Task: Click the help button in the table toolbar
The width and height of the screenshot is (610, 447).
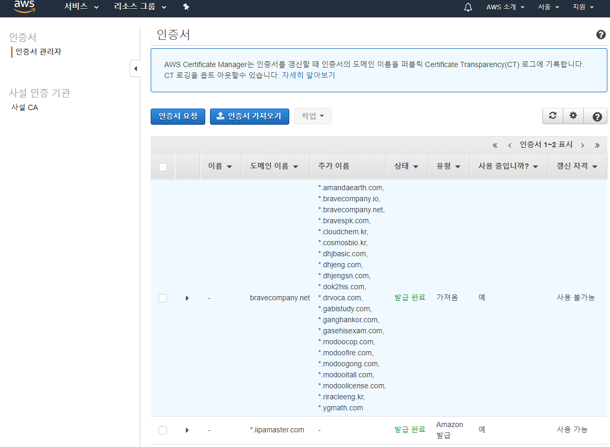Action: pyautogui.click(x=597, y=116)
